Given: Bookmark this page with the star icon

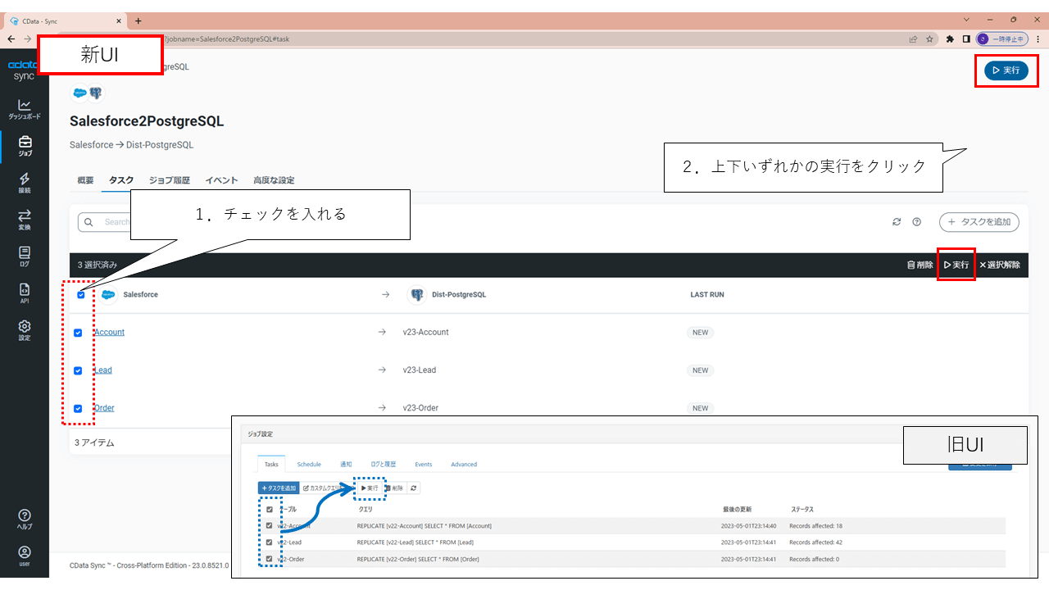Looking at the screenshot, I should pyautogui.click(x=929, y=39).
